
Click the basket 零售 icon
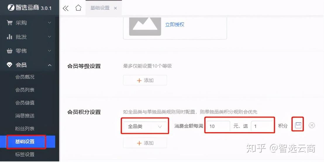[10, 51]
